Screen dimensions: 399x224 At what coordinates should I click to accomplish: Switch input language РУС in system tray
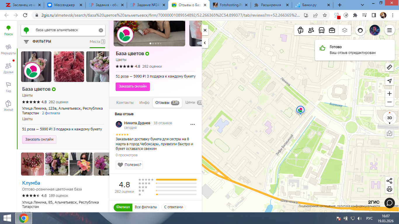[x=369, y=218]
